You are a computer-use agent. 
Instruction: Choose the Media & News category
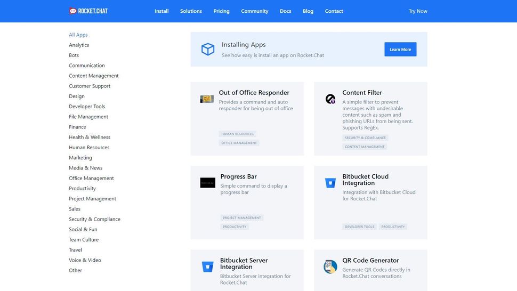(x=86, y=167)
